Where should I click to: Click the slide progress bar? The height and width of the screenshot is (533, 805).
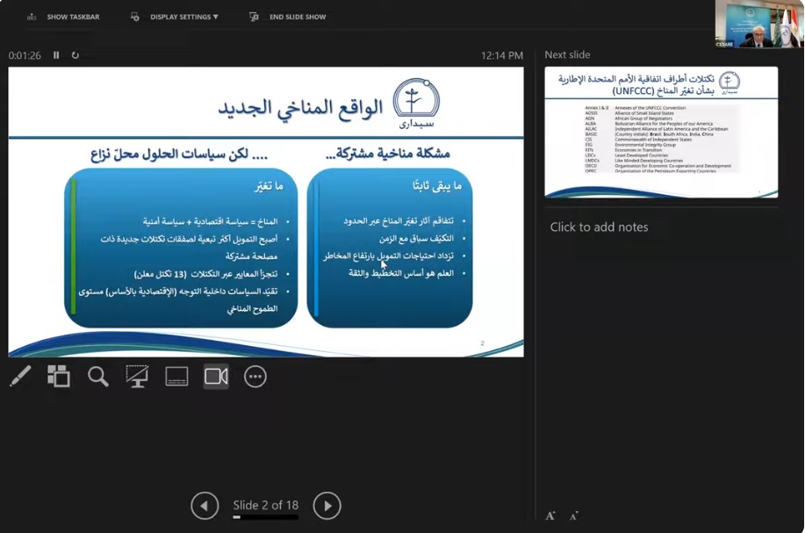(265, 517)
